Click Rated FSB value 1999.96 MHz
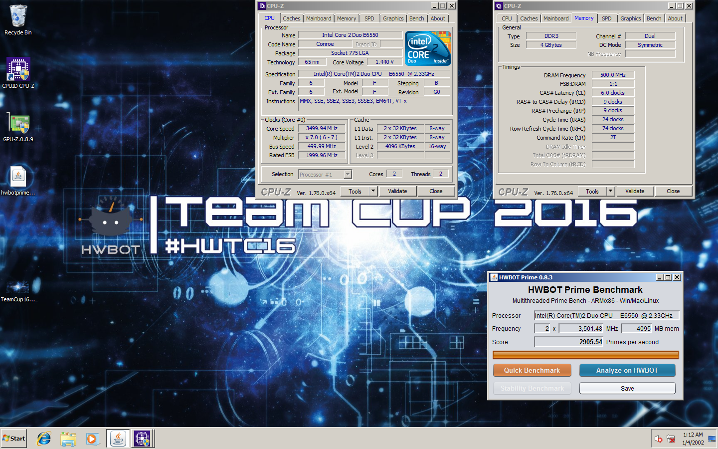The height and width of the screenshot is (449, 718). point(322,155)
